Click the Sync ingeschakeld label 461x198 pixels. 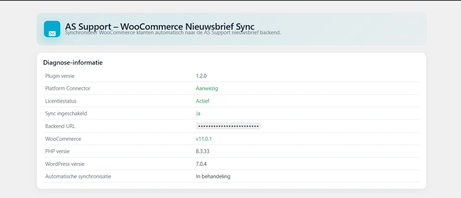pos(66,113)
